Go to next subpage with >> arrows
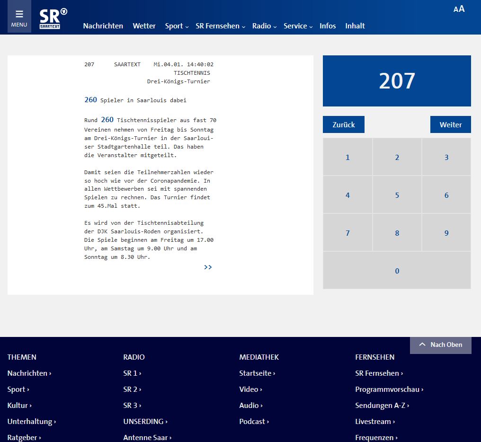Screen dimensions: 481x442 [208, 267]
